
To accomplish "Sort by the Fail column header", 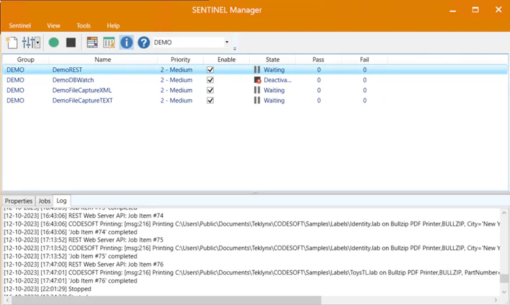I will click(x=364, y=59).
